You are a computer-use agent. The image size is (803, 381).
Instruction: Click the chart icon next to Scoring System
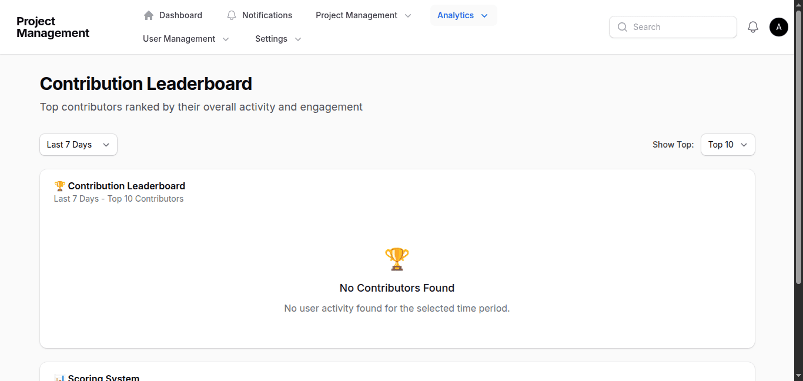(59, 377)
